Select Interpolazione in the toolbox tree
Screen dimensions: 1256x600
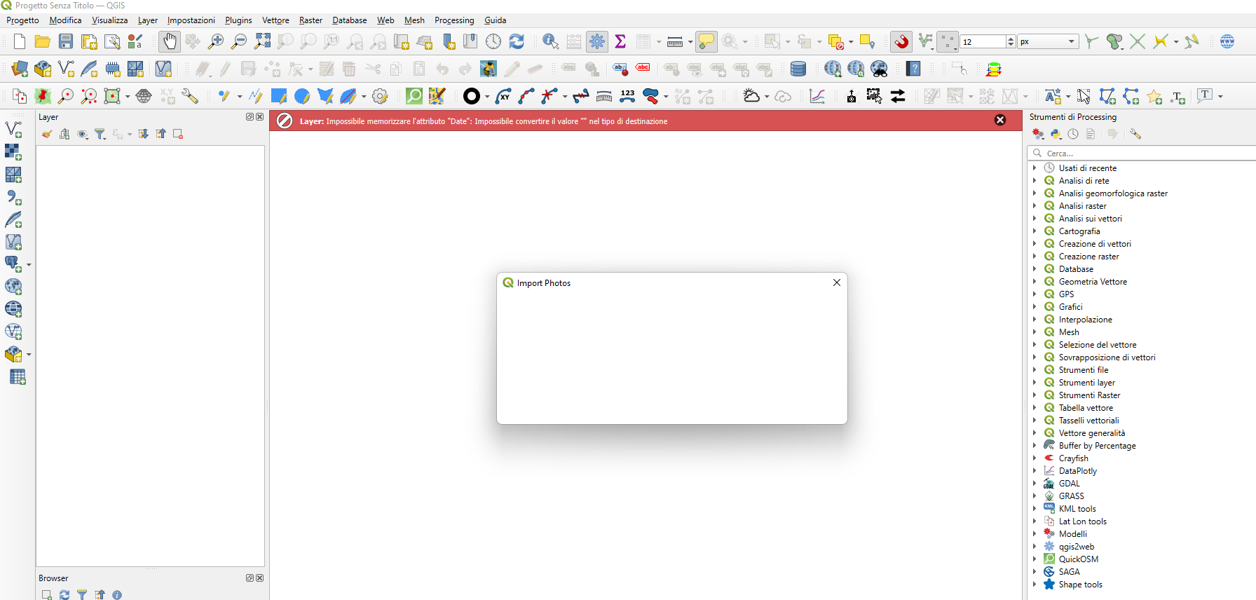[x=1085, y=320]
